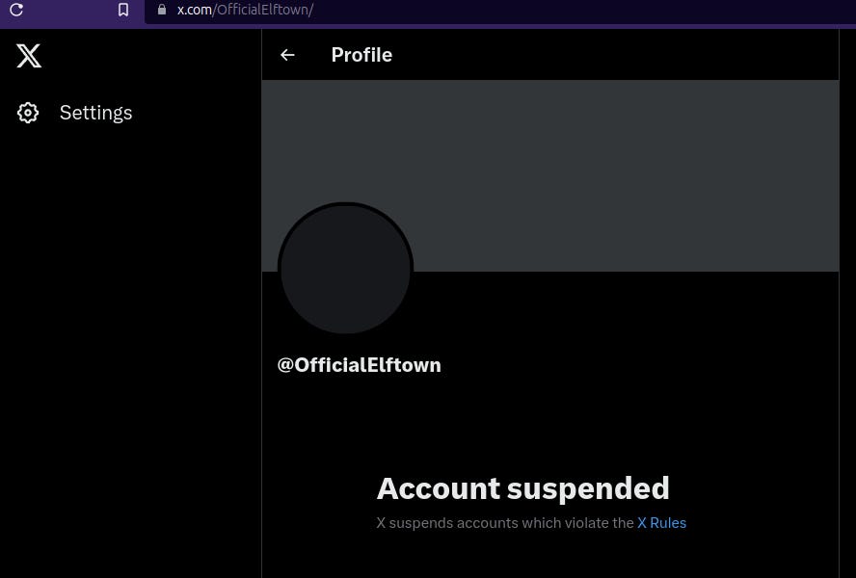The image size is (856, 578).
Task: View site security info via the lock icon
Action: tap(161, 10)
